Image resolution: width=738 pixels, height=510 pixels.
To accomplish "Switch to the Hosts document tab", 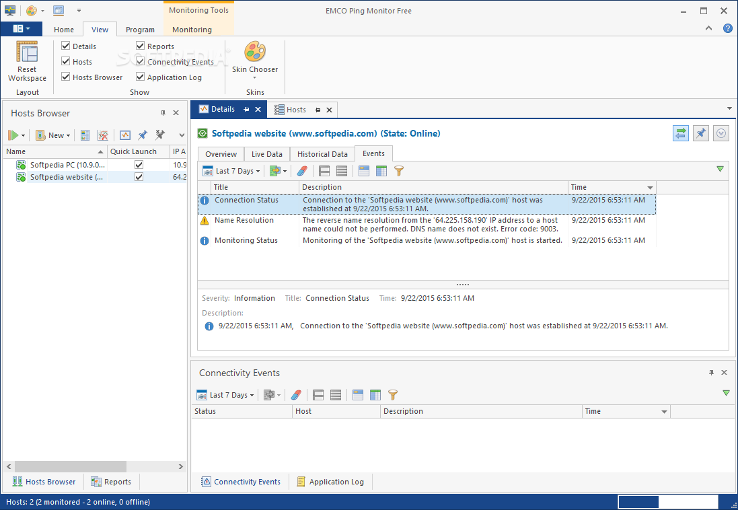I will (x=296, y=110).
